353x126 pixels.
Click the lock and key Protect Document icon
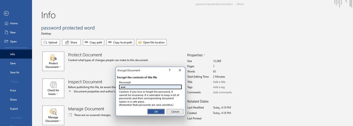click(x=53, y=58)
